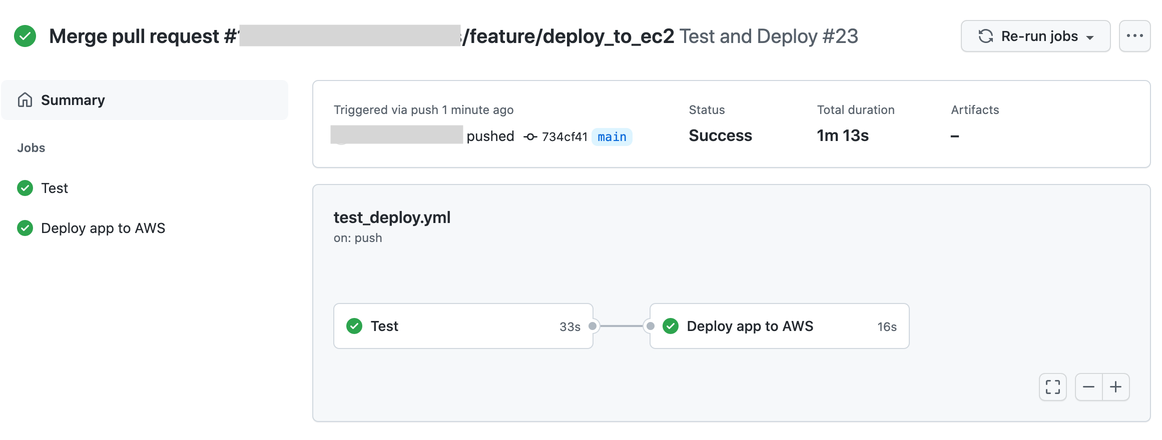The width and height of the screenshot is (1162, 440).
Task: Expand the Re-run jobs dropdown arrow
Action: (1090, 37)
